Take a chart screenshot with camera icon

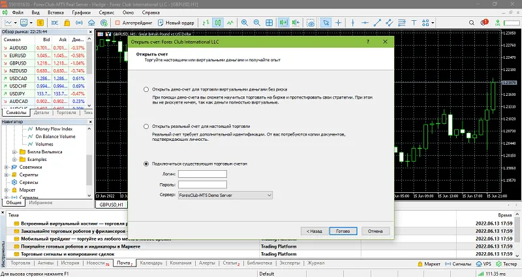pyautogui.click(x=311, y=23)
